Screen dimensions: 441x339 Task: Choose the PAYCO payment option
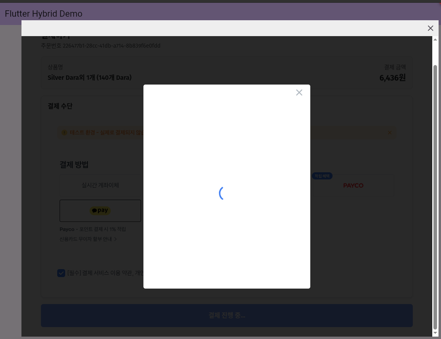pyautogui.click(x=353, y=185)
